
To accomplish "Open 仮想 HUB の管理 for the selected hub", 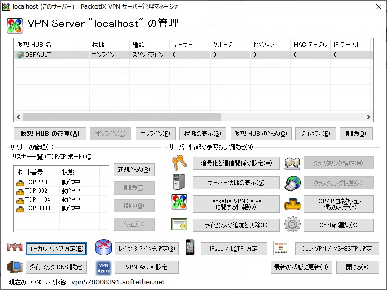I will (50, 134).
